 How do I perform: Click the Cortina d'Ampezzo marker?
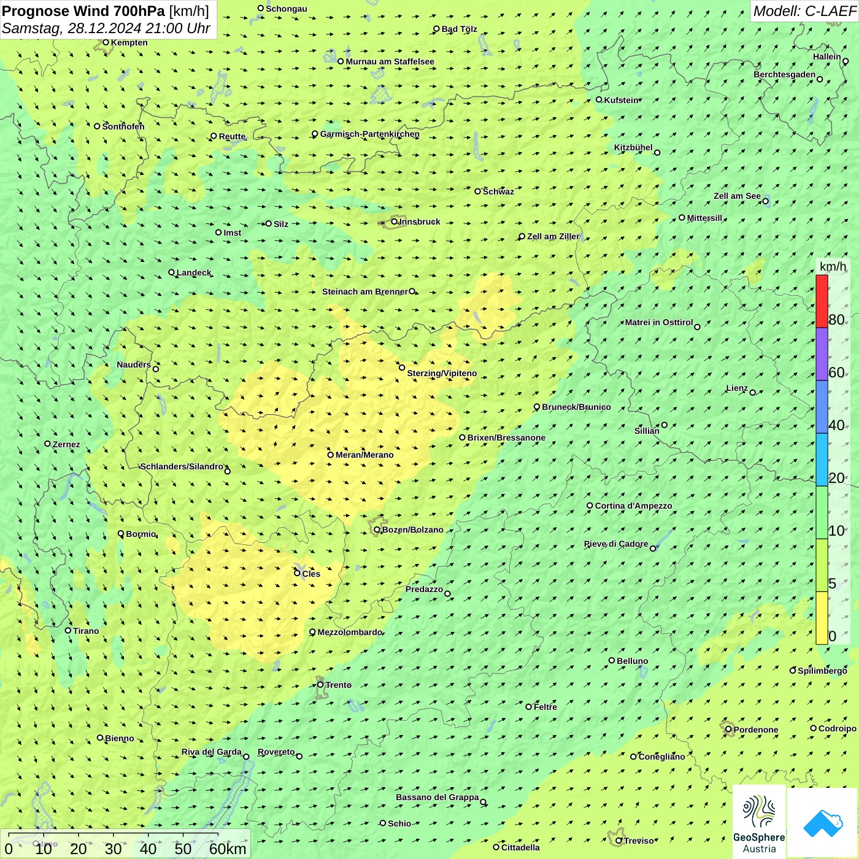click(590, 506)
